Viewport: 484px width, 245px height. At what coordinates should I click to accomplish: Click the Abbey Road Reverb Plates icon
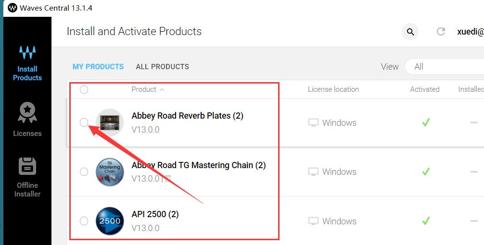[110, 122]
